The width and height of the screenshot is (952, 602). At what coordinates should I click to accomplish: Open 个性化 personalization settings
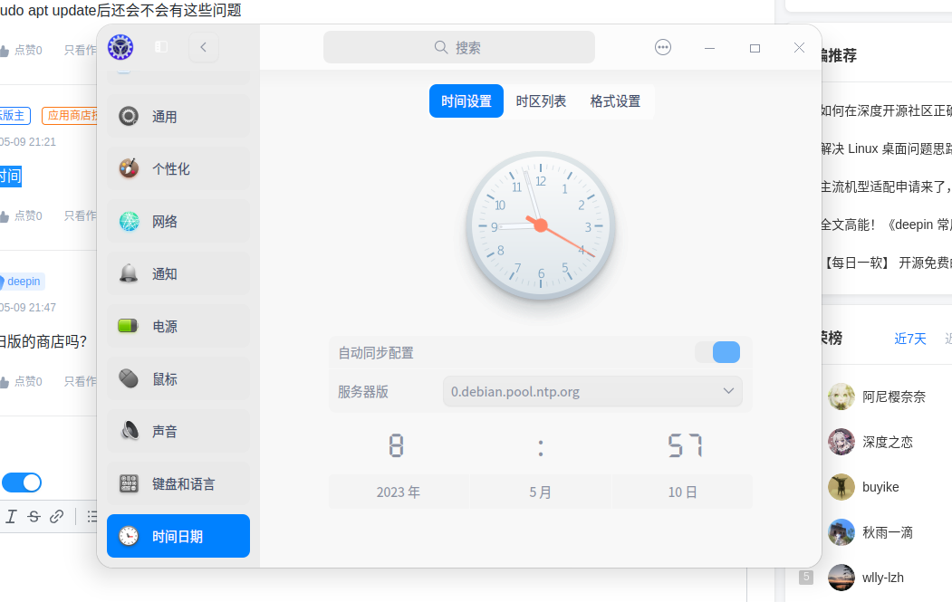pyautogui.click(x=178, y=168)
